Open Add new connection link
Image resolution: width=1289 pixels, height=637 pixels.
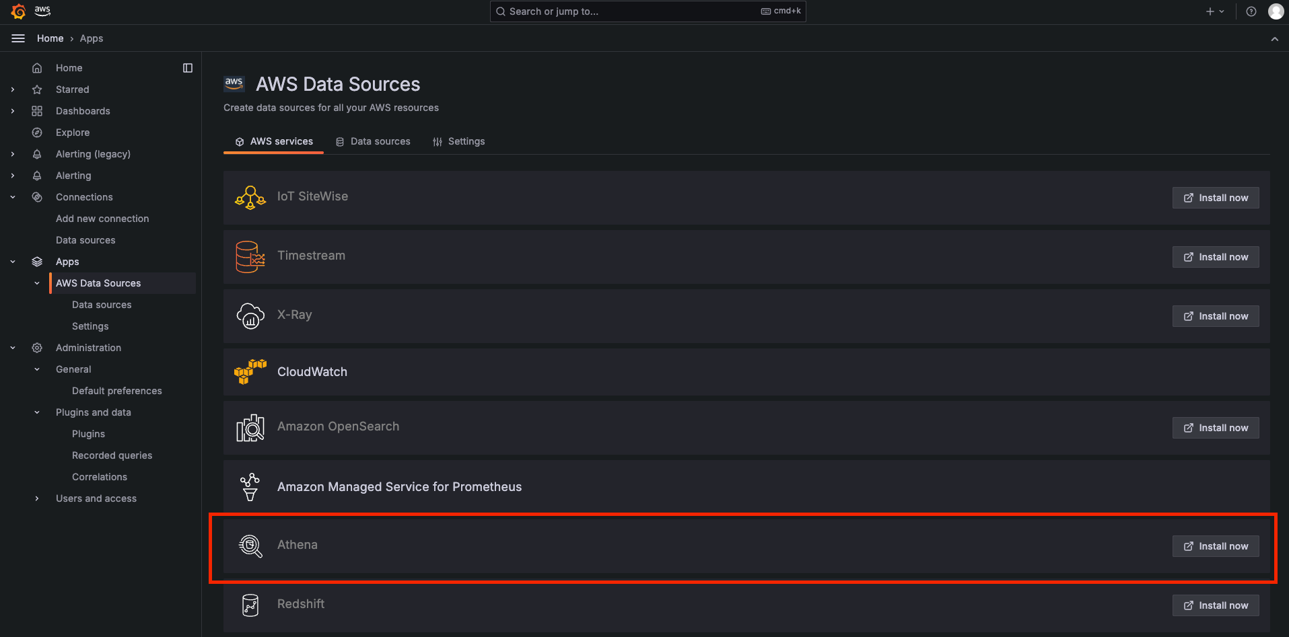coord(102,219)
